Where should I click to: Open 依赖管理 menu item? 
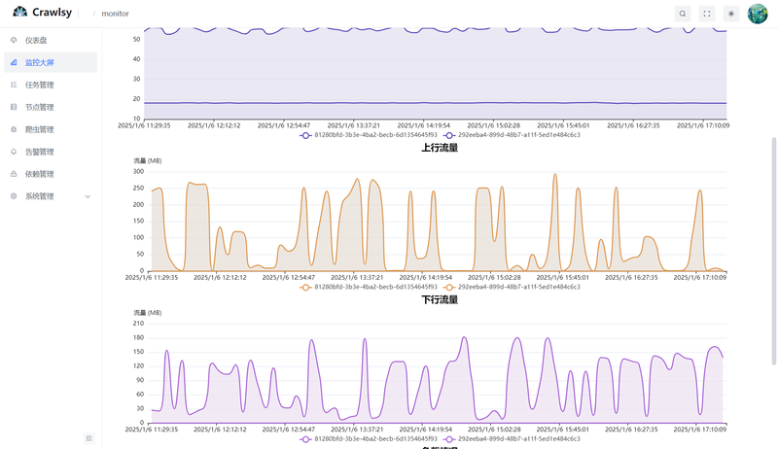tap(51, 174)
